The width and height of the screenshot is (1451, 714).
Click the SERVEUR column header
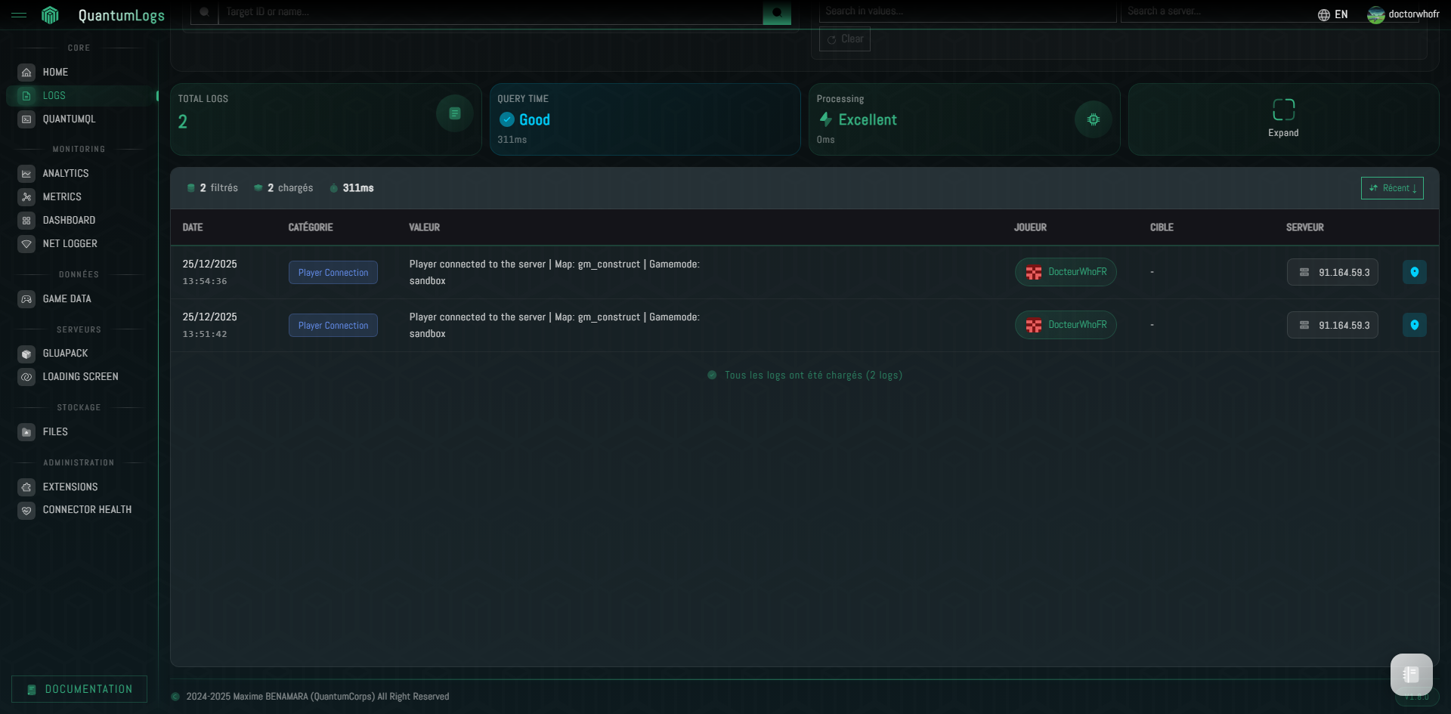coord(1305,227)
